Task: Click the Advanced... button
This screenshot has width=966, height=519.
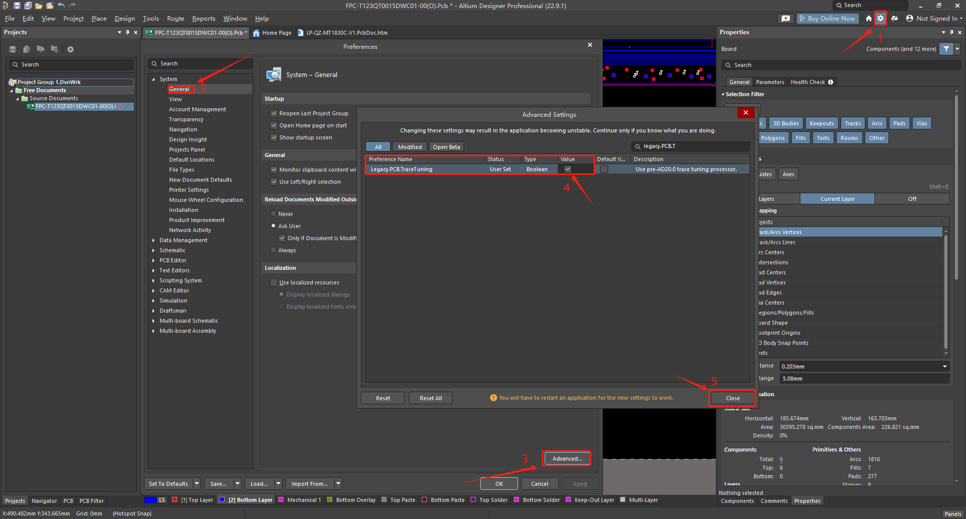Action: tap(567, 459)
